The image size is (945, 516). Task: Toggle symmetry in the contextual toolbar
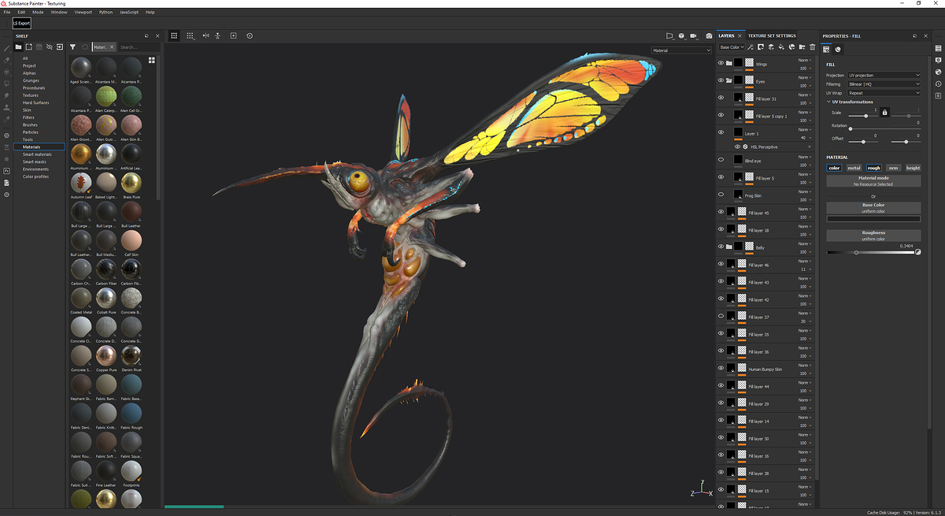(205, 35)
